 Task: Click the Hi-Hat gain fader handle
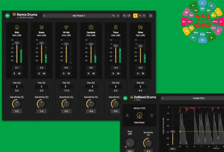[66, 44]
